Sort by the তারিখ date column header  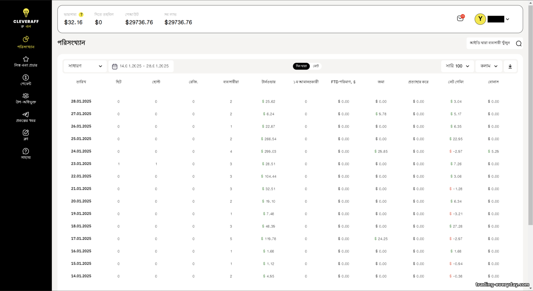pos(81,82)
